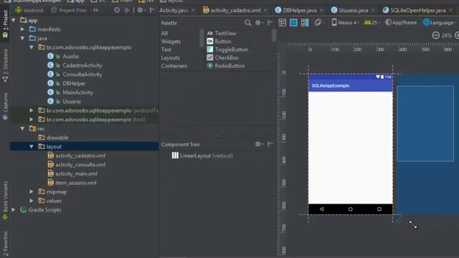
Task: Expand the values folder
Action: 32,201
